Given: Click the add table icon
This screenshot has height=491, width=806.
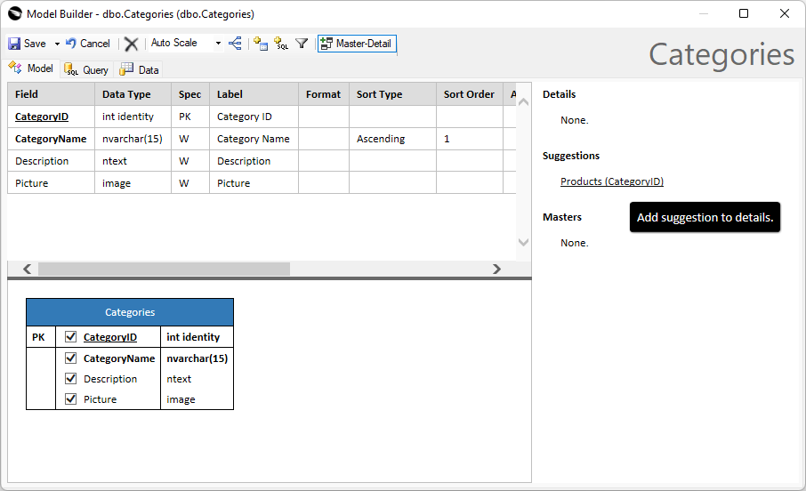Looking at the screenshot, I should tap(261, 44).
